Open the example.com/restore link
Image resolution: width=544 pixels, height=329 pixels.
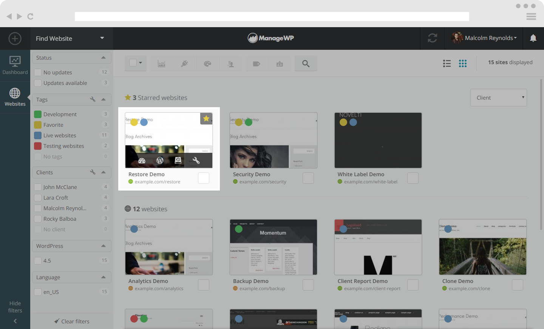[x=158, y=182]
